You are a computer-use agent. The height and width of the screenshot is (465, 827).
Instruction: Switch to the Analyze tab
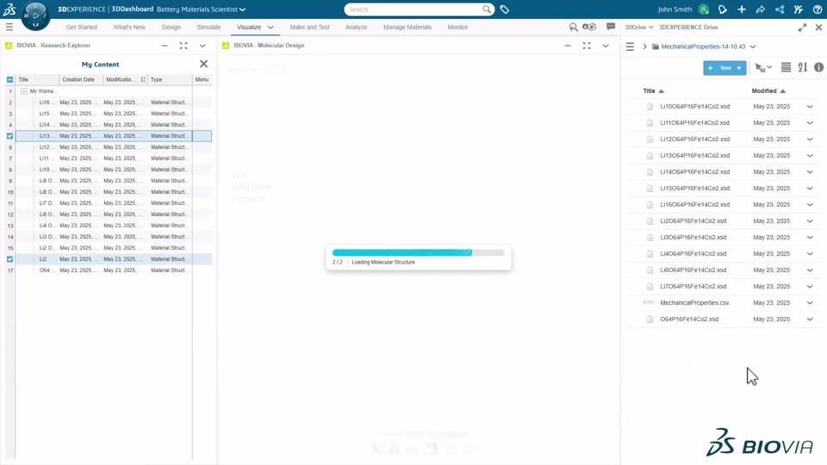coord(357,27)
